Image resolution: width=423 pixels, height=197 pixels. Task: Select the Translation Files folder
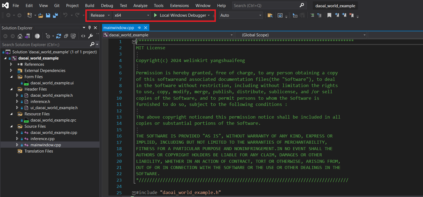point(39,151)
